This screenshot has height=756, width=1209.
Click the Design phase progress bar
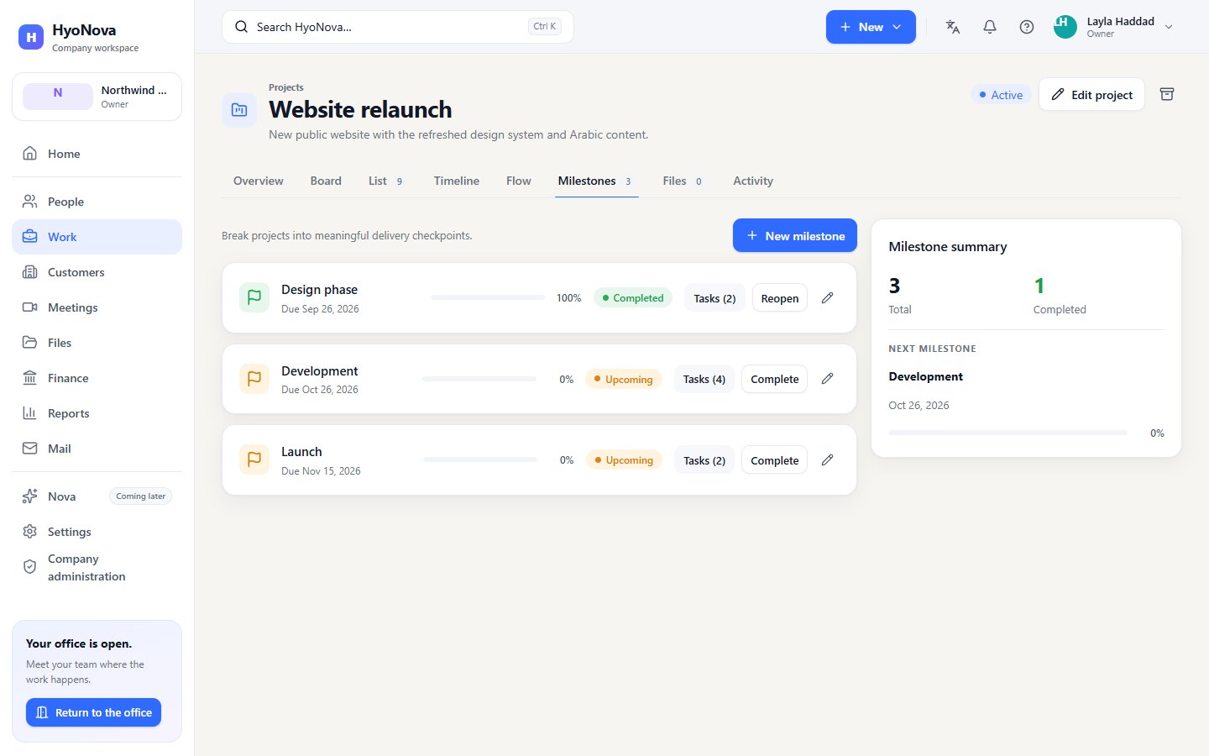pyautogui.click(x=488, y=297)
